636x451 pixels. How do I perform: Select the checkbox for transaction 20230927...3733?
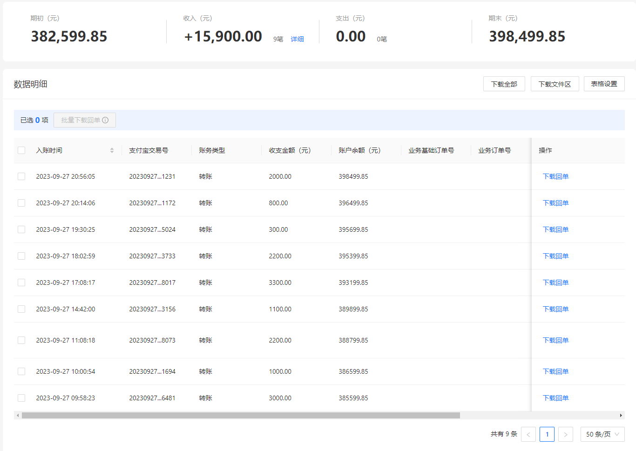pos(21,256)
